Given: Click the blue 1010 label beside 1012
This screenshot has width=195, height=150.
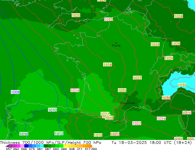Looking at the screenshot, I should (24, 134).
